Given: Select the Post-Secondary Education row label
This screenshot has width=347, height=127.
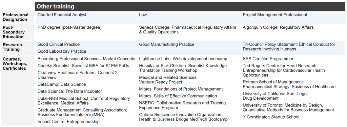Looking at the screenshot, I should click(14, 32).
